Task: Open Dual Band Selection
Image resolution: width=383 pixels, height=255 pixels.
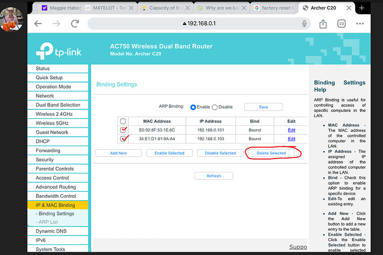Action: pos(58,105)
